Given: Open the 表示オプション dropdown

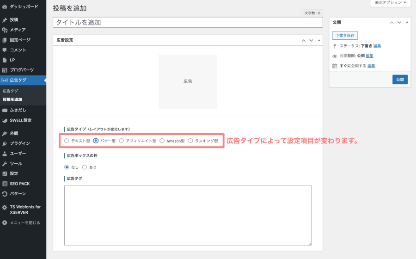Looking at the screenshot, I should click(390, 3).
